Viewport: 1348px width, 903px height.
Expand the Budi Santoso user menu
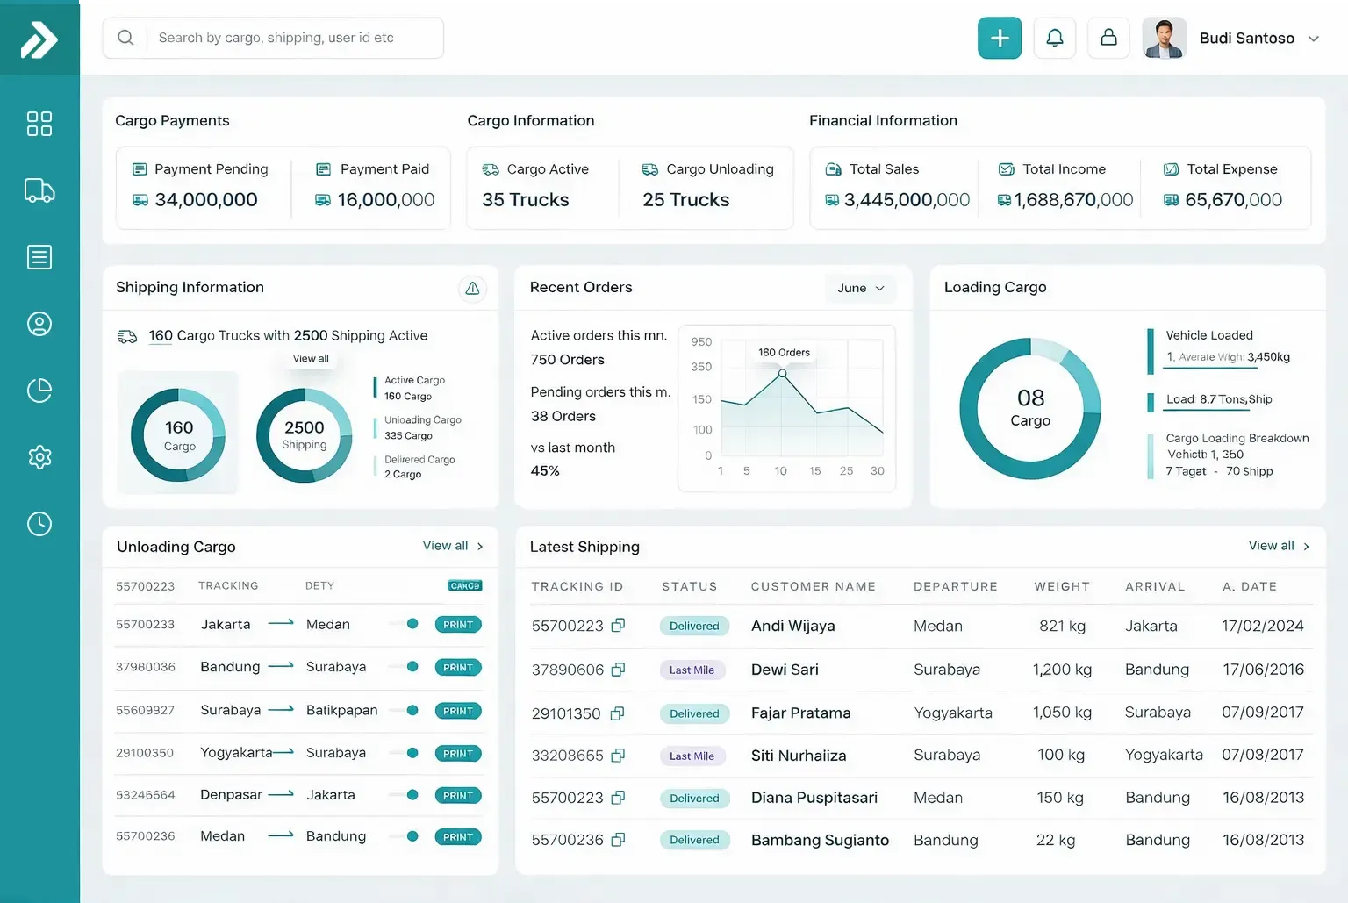pos(1314,39)
